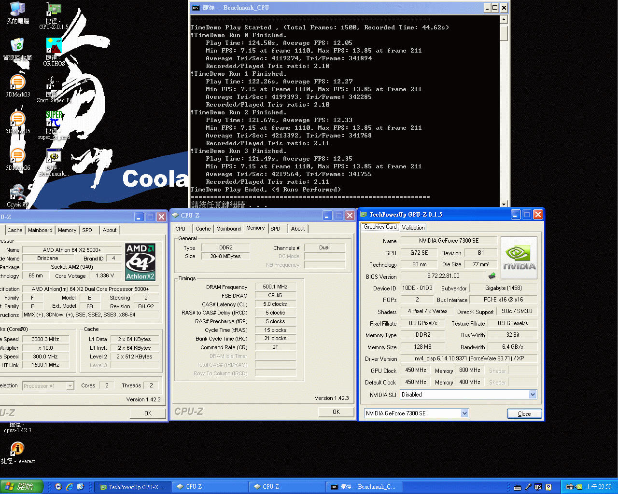Click the Core Voltage value 1.336 V

105,276
